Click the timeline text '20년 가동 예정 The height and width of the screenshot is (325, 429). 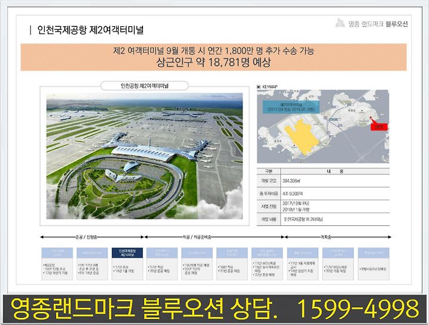tap(335, 271)
